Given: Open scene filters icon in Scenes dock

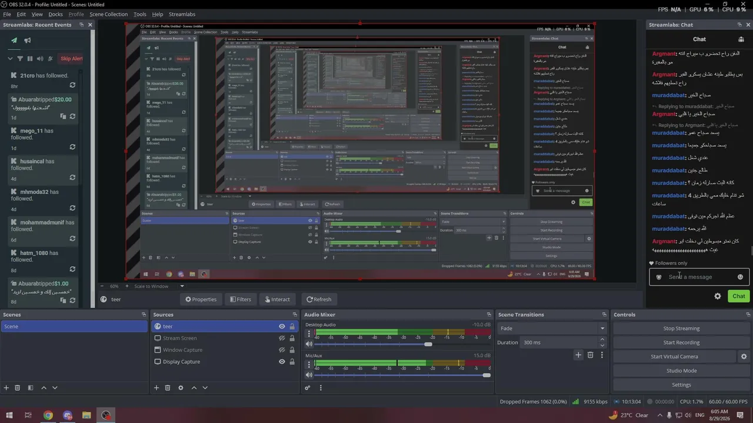Looking at the screenshot, I should tap(30, 388).
